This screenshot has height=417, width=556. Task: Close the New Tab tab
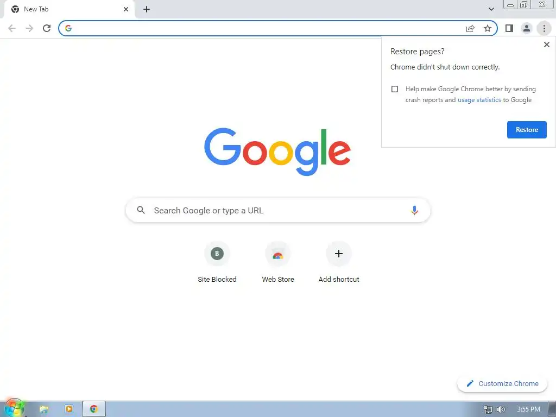pyautogui.click(x=126, y=9)
